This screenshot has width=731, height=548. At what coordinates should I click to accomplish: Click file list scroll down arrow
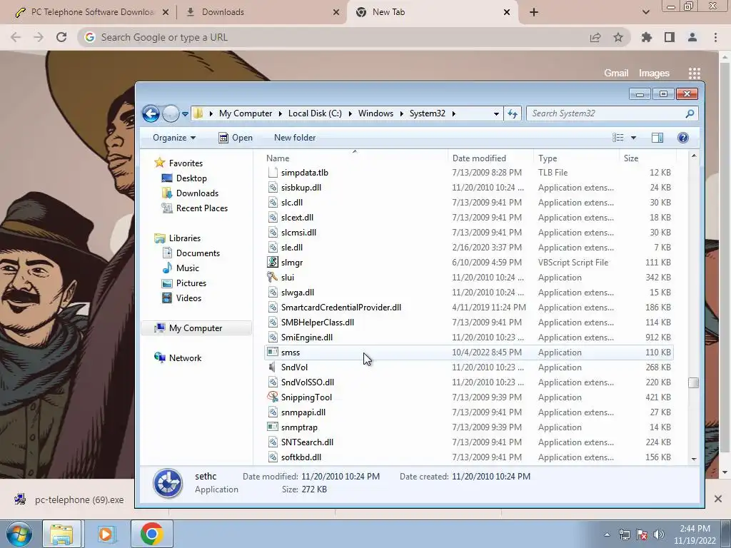coord(693,459)
